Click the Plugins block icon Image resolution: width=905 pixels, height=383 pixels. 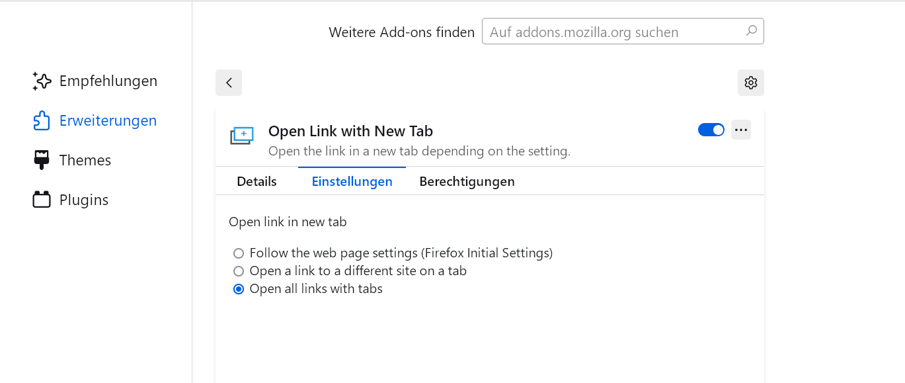[42, 200]
